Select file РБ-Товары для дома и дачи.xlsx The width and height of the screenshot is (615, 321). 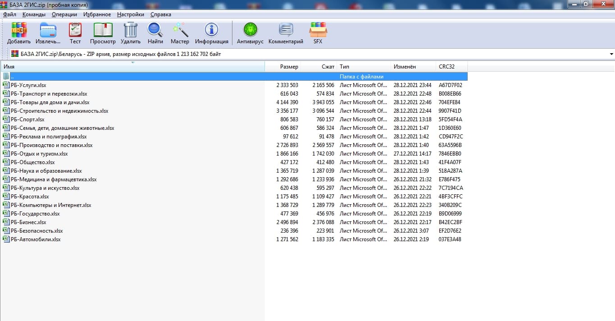tap(50, 102)
